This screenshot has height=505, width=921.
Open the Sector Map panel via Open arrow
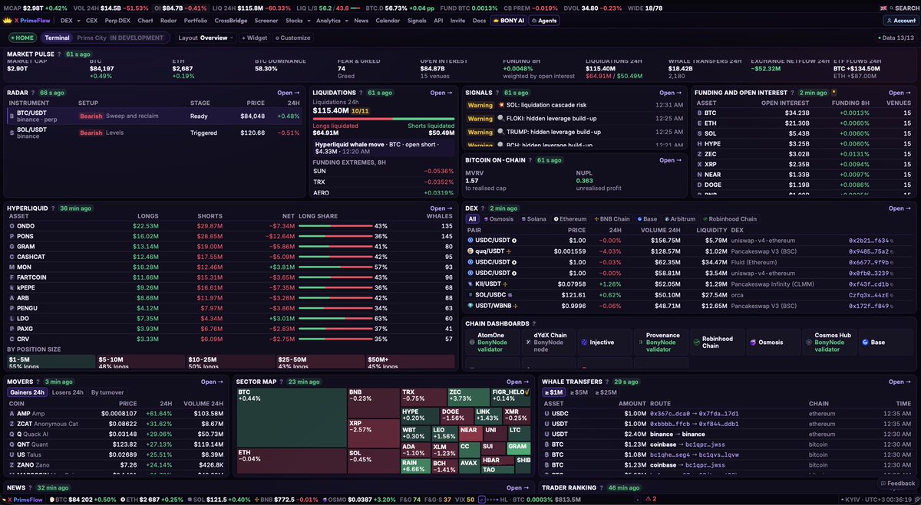[x=518, y=382]
